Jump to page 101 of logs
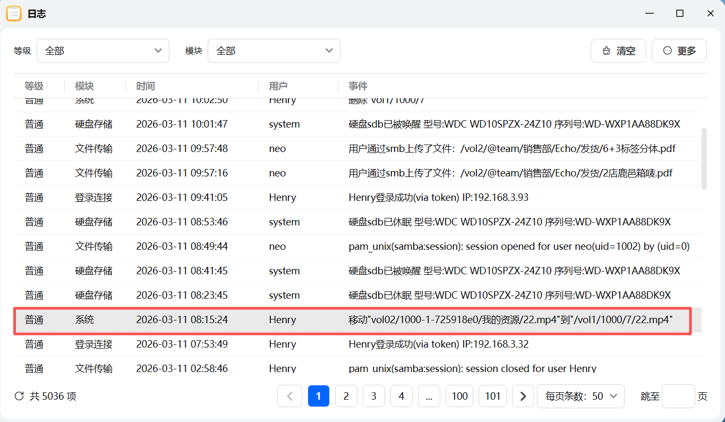The width and height of the screenshot is (725, 422). pyautogui.click(x=492, y=396)
